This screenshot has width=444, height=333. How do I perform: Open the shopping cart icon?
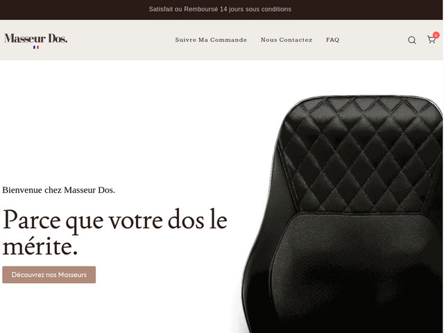tap(431, 40)
